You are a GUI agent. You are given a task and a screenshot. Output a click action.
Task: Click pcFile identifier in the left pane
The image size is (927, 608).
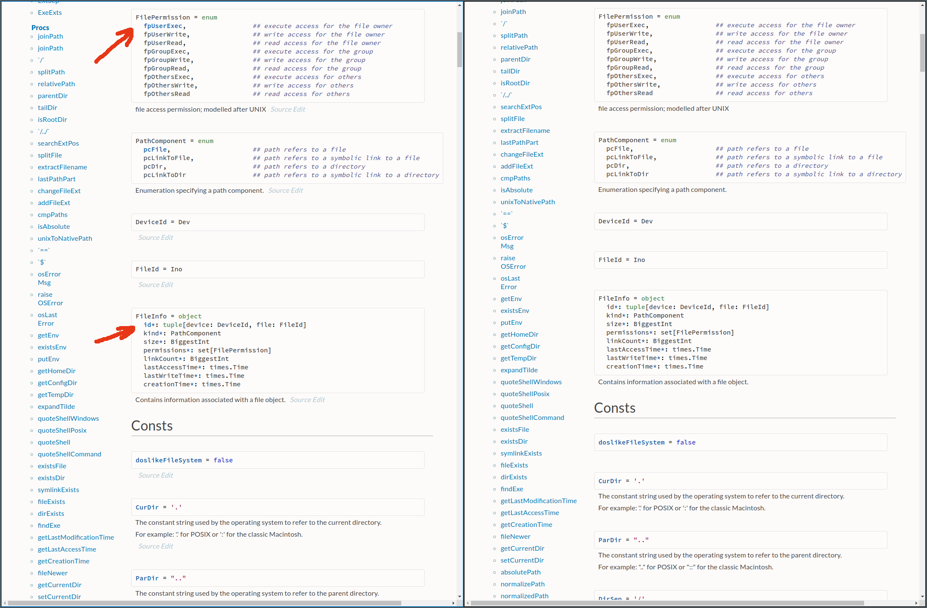[155, 149]
